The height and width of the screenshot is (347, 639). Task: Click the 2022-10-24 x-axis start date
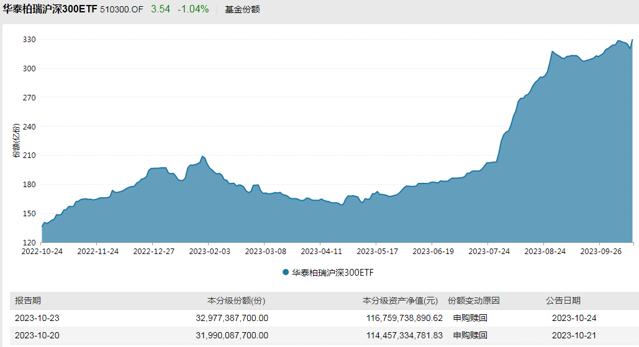[42, 252]
